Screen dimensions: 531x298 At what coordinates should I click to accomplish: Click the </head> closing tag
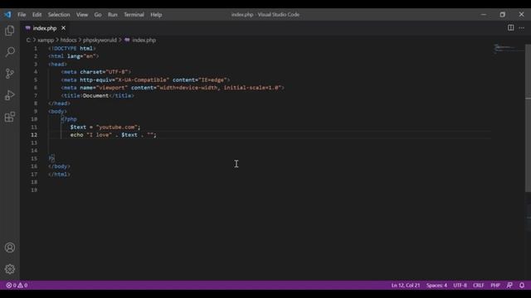pos(59,103)
